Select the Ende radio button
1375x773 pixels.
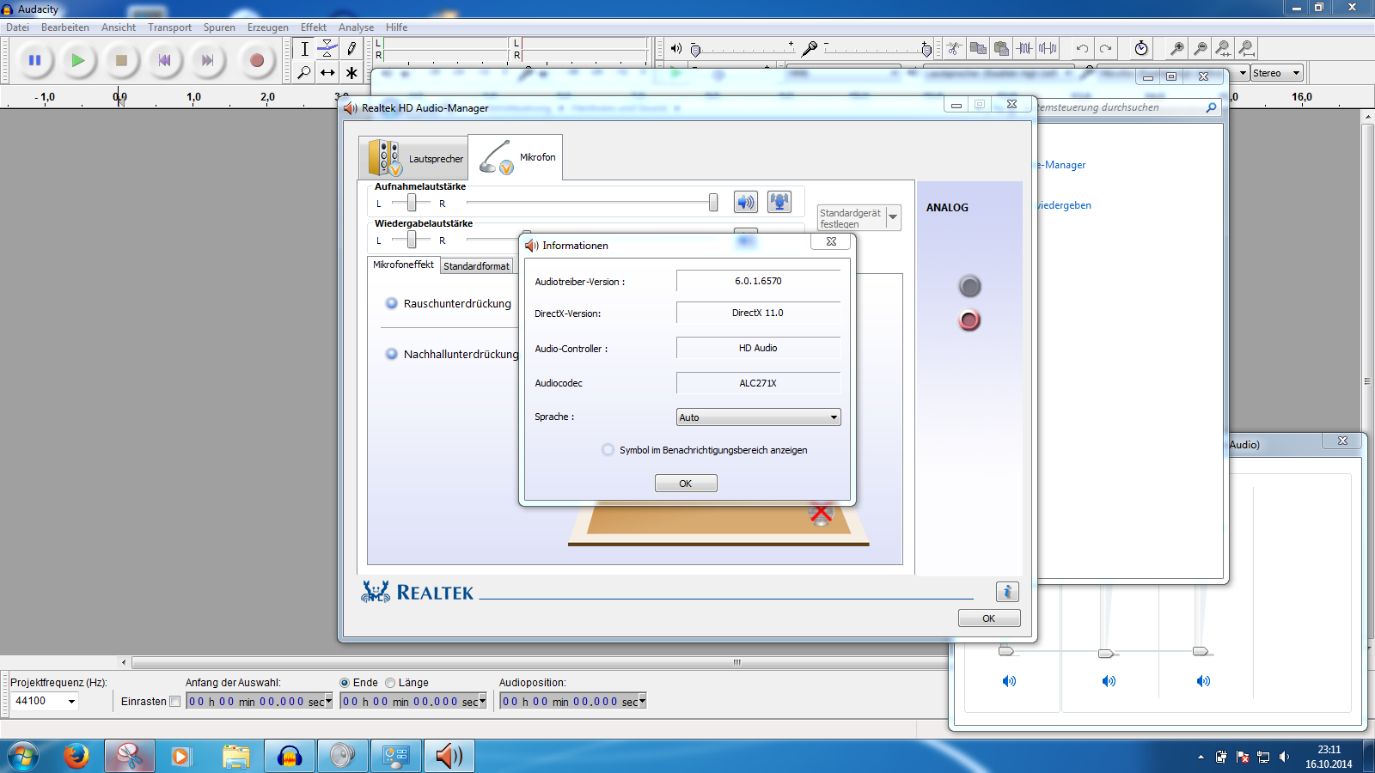[345, 683]
